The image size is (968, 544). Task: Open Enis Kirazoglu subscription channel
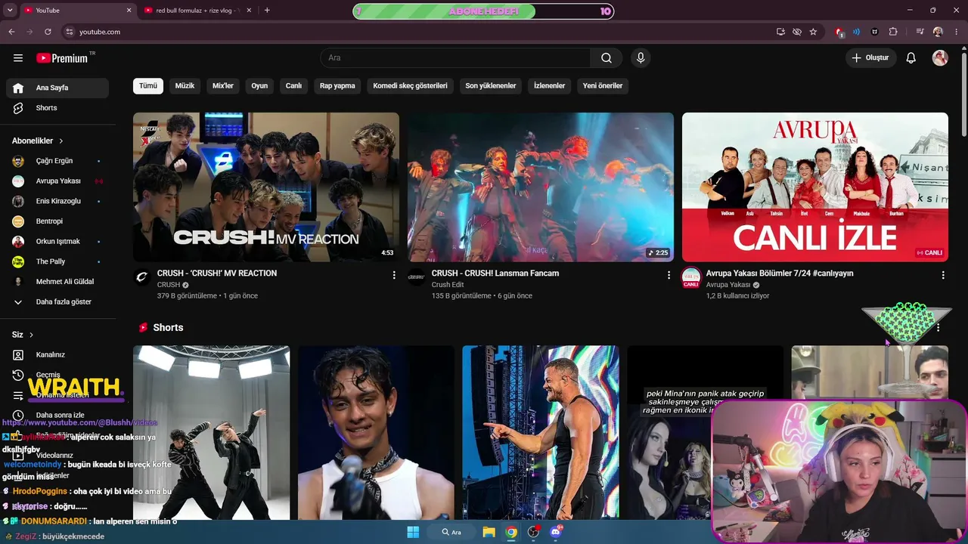(57, 201)
